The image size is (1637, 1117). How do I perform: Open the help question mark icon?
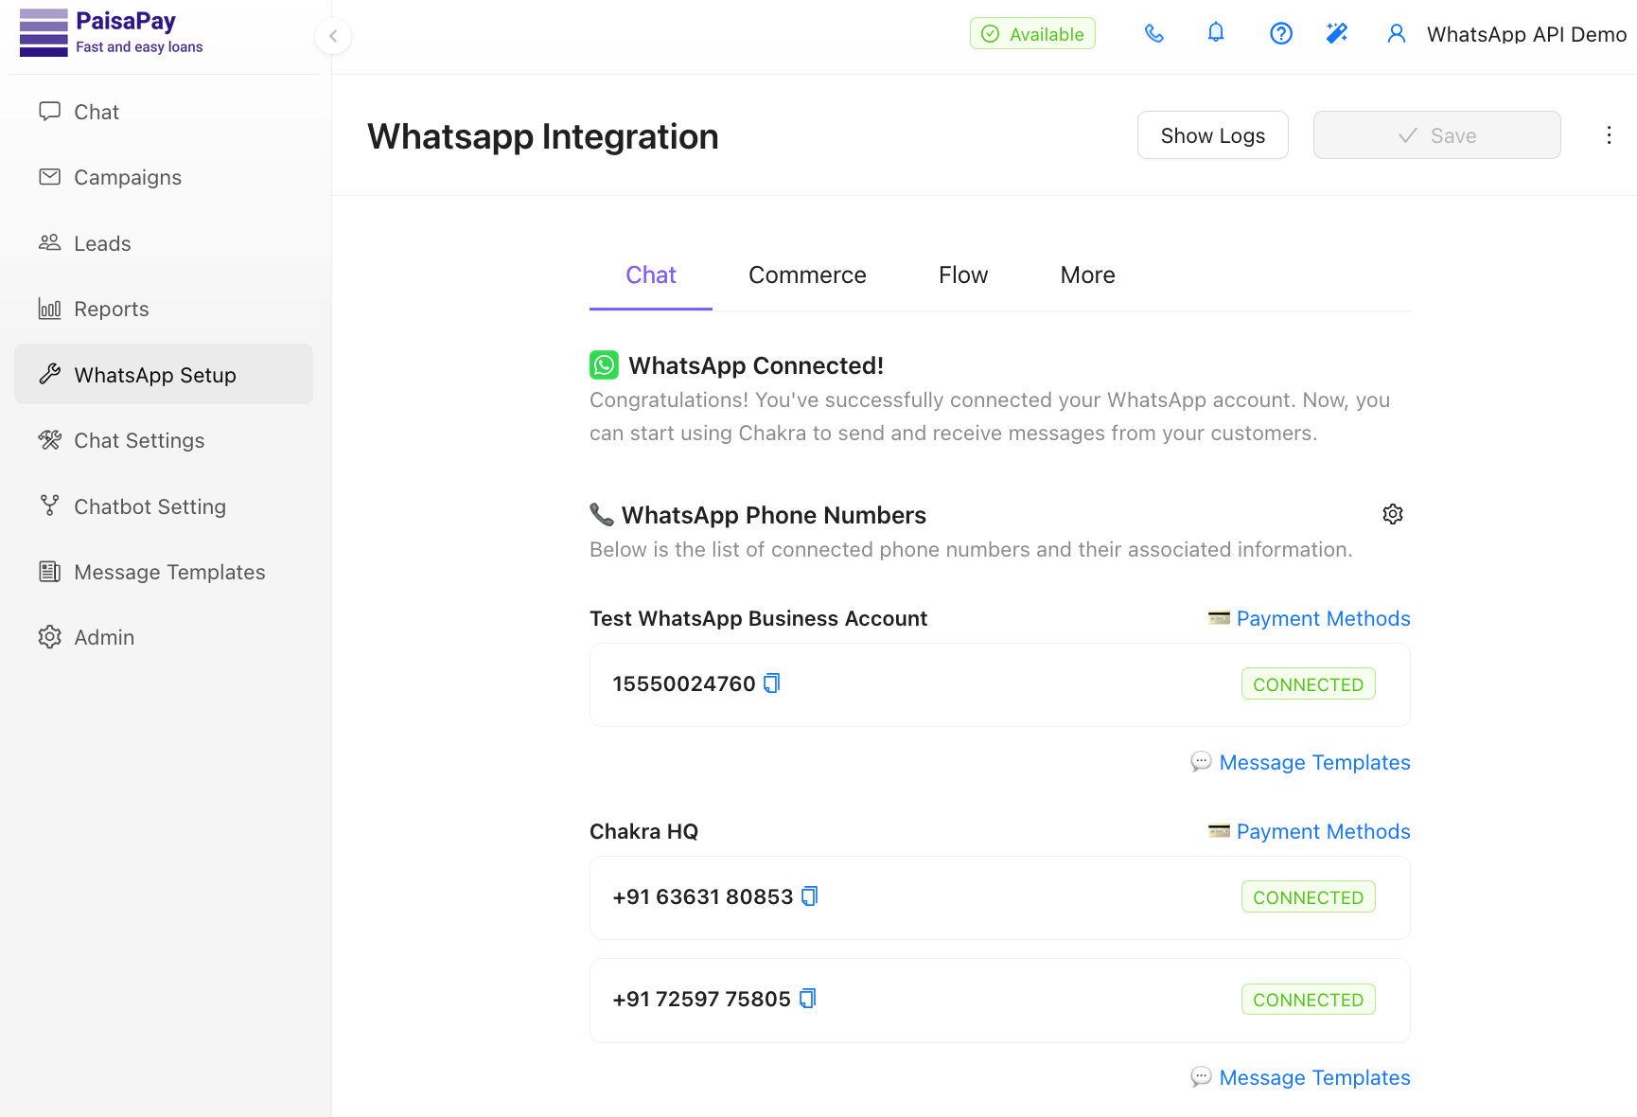pyautogui.click(x=1281, y=34)
